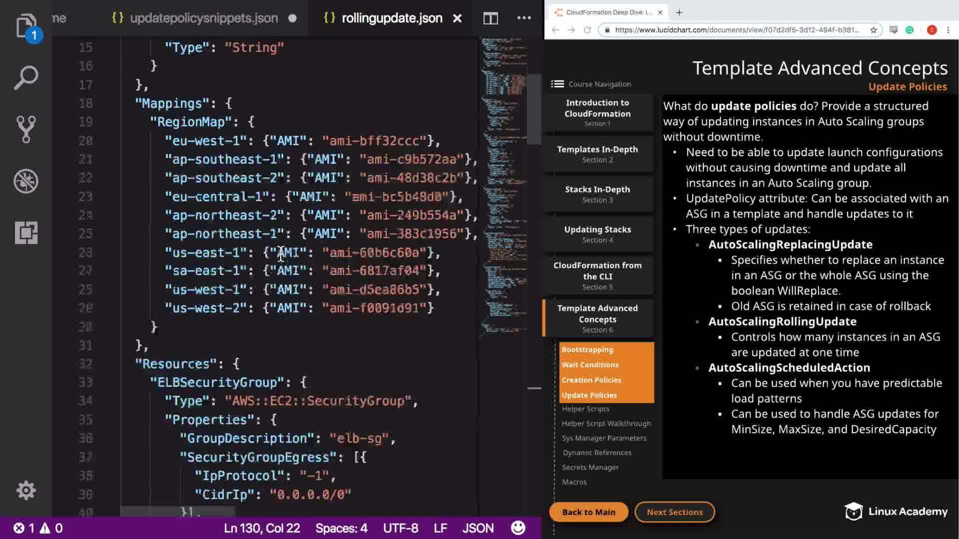Click the Split Editor icon
The width and height of the screenshot is (959, 539).
click(x=490, y=18)
